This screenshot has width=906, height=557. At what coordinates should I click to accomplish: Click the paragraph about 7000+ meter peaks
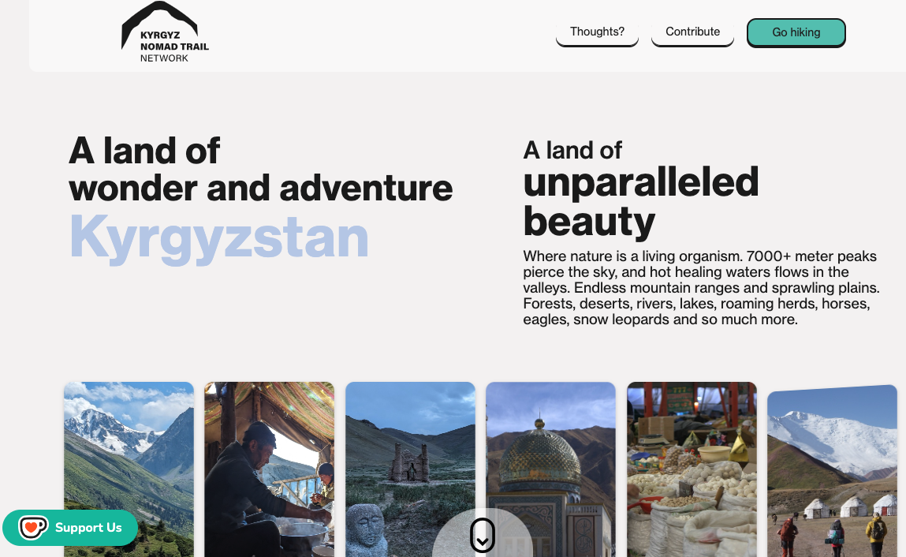click(x=701, y=287)
